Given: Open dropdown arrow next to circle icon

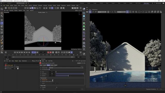Looking at the screenshot, I should click(141, 12).
